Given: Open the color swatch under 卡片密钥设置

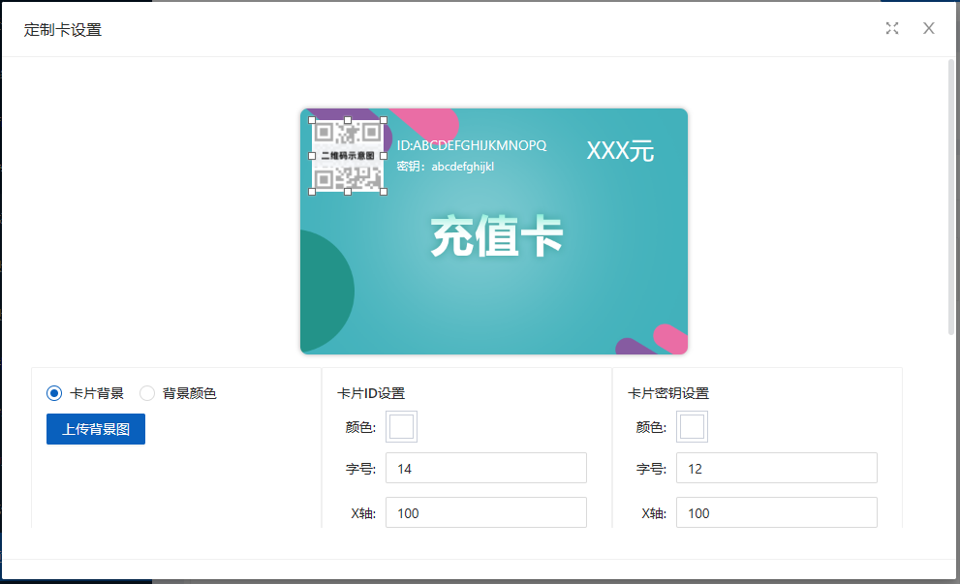Looking at the screenshot, I should coord(692,427).
